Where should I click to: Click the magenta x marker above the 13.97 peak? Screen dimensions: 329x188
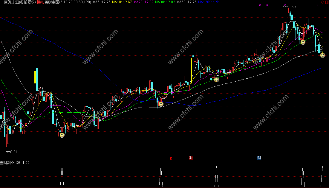tap(285, 5)
